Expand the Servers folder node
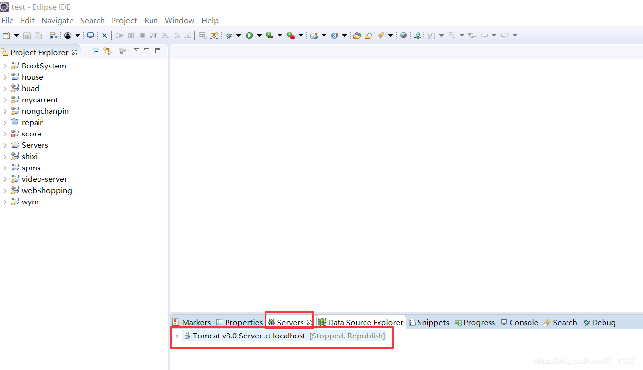The height and width of the screenshot is (370, 643). (5, 145)
